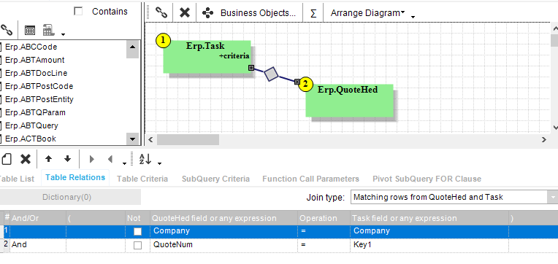The height and width of the screenshot is (264, 558).
Task: Click table list scroll up arrow
Action: pyautogui.click(x=132, y=47)
